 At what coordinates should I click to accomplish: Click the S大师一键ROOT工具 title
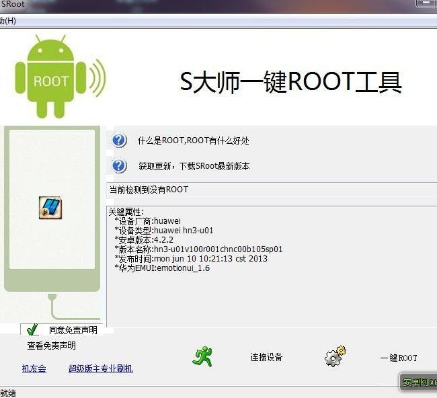point(290,81)
